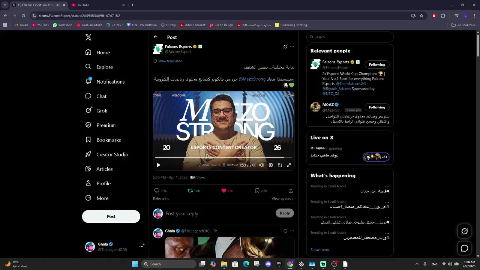This screenshot has width=480, height=270.
Task: Toggle picture-in-picture on the video
Action: tap(280, 165)
